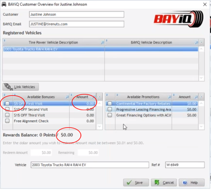Open column options arrow for Registered Vehicles grid
Screen dimensions: 211x190
click(201, 42)
